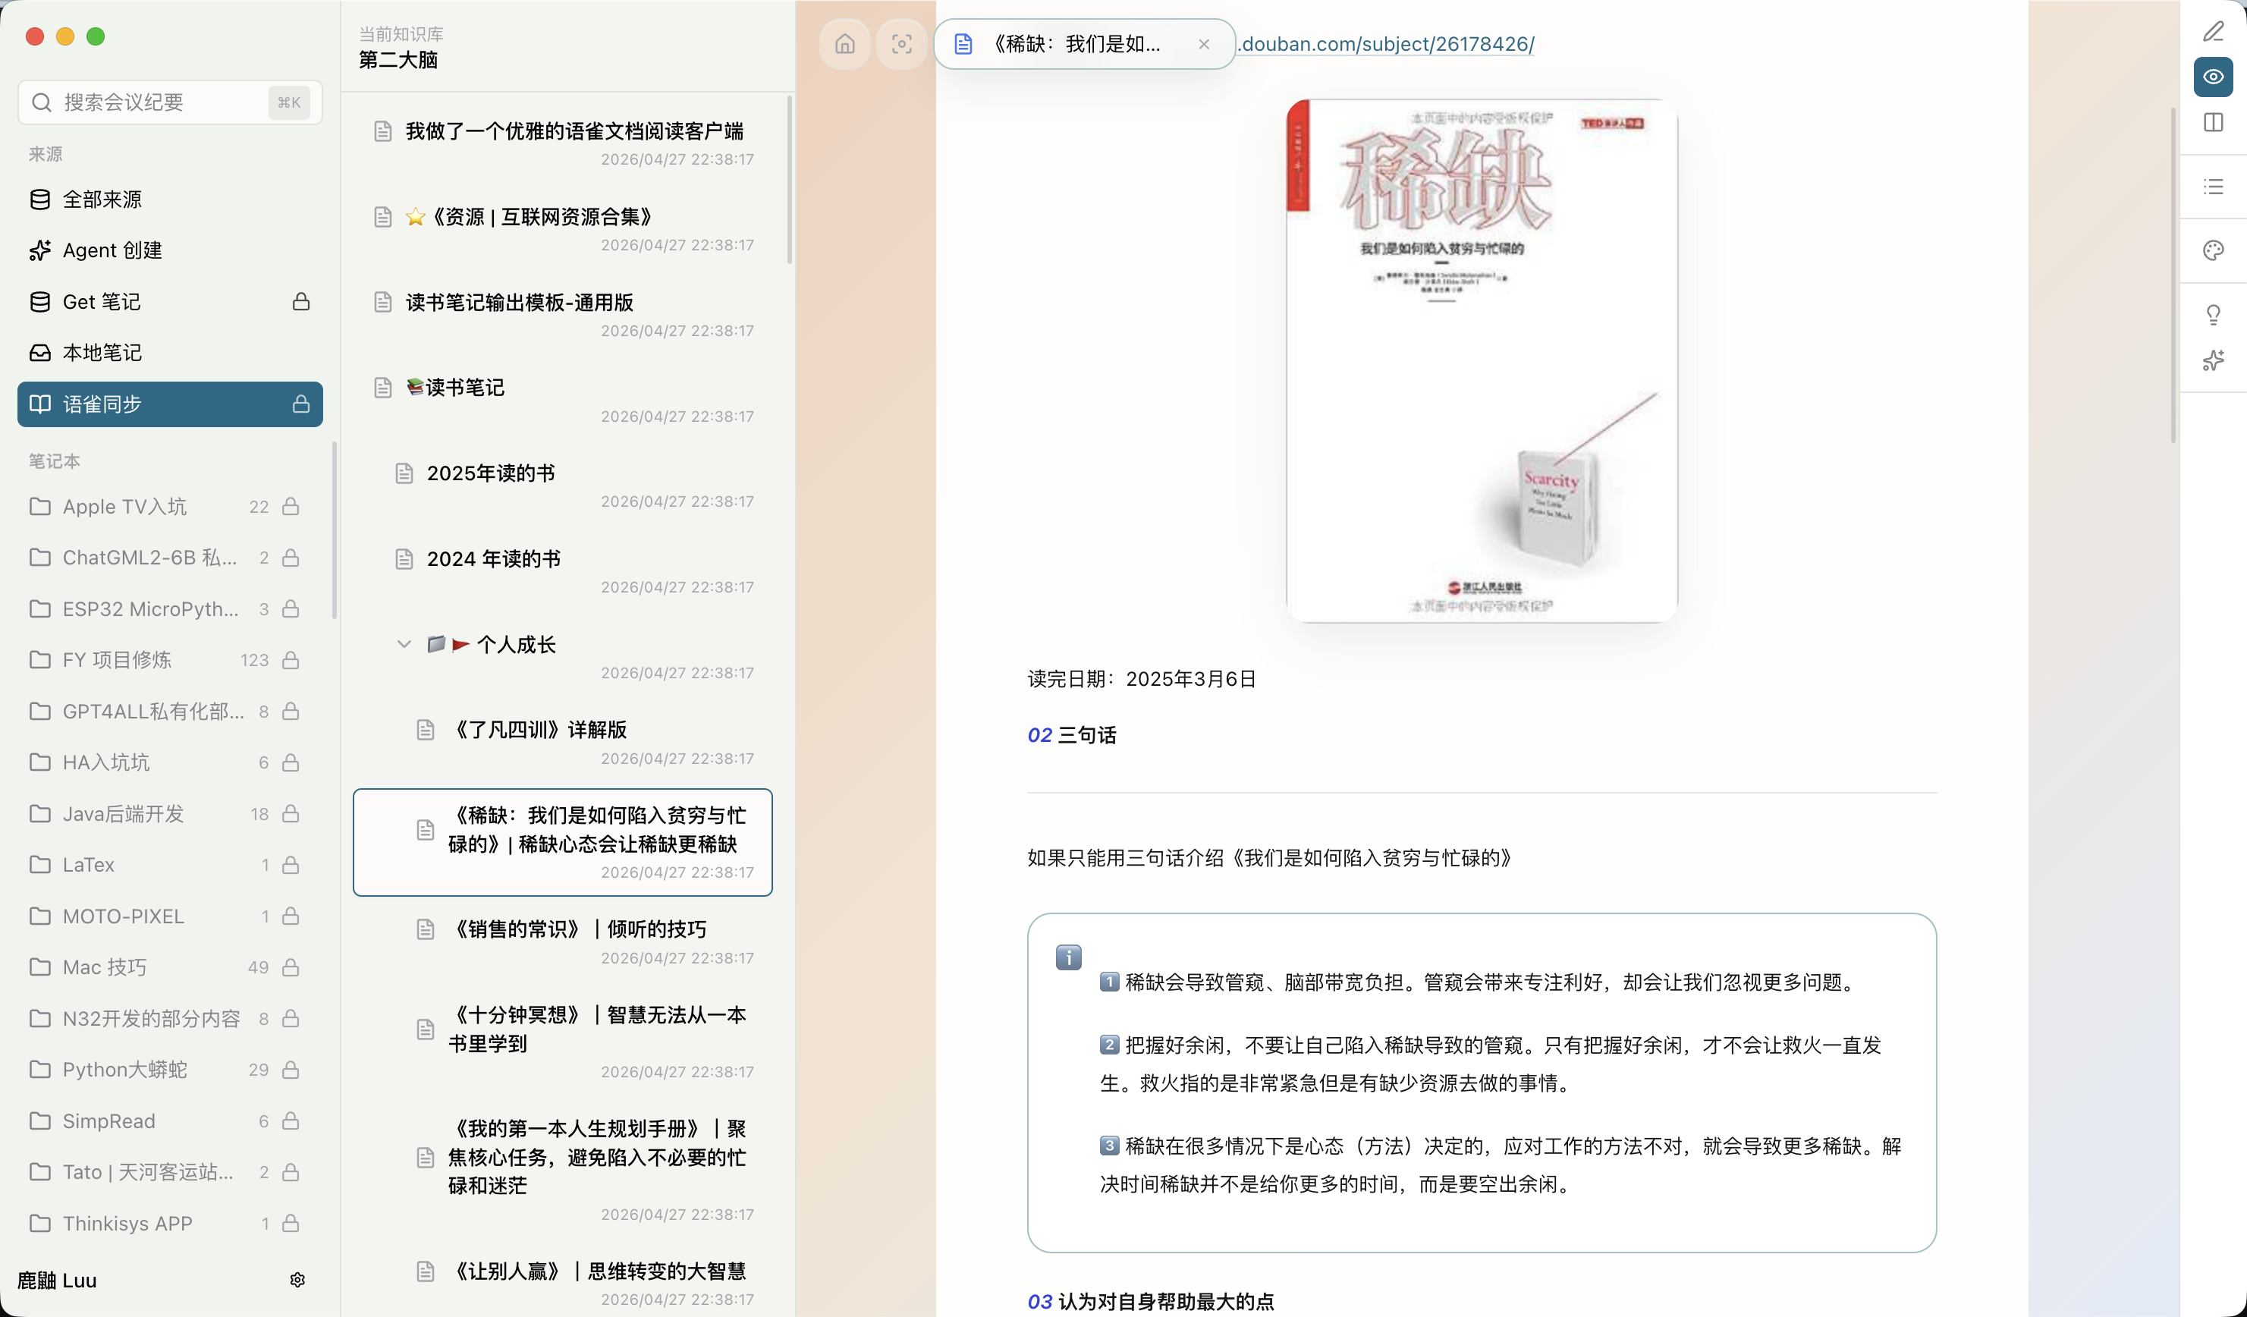Open the GPT4ALL私有化部... notebook

tap(165, 712)
